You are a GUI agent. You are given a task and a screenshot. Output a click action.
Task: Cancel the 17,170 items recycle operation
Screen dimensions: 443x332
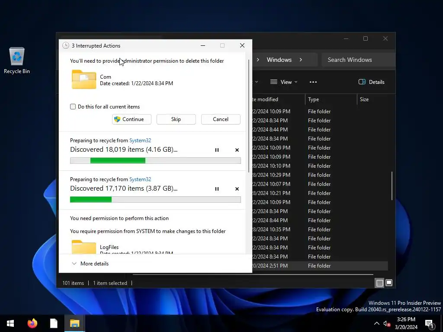[237, 189]
